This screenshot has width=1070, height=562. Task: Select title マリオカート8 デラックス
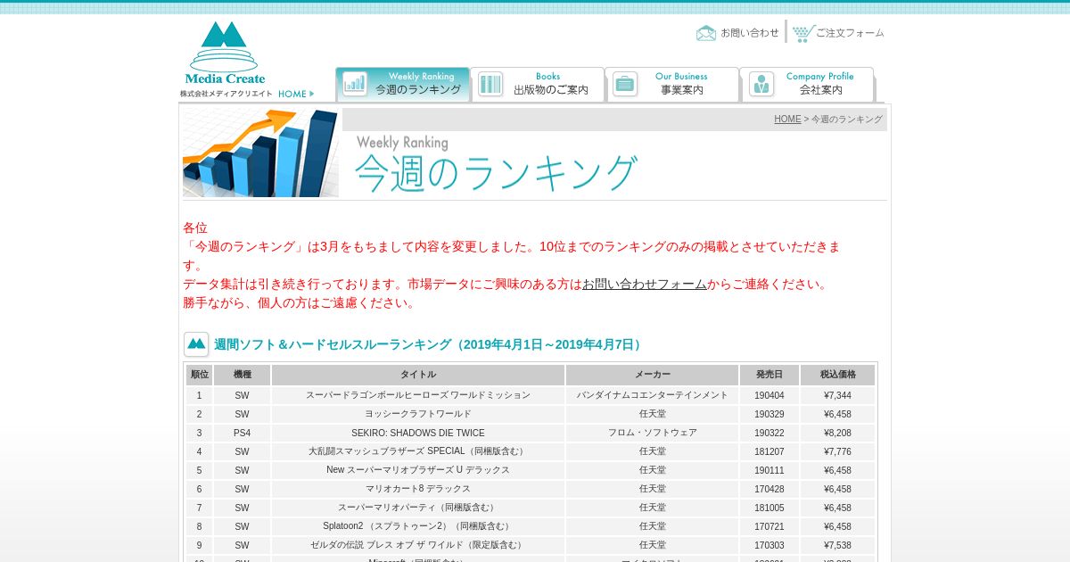[418, 489]
